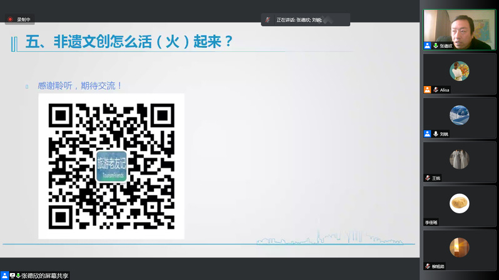Click the blue person icon beside 刘晓
499x280 pixels.
[428, 134]
